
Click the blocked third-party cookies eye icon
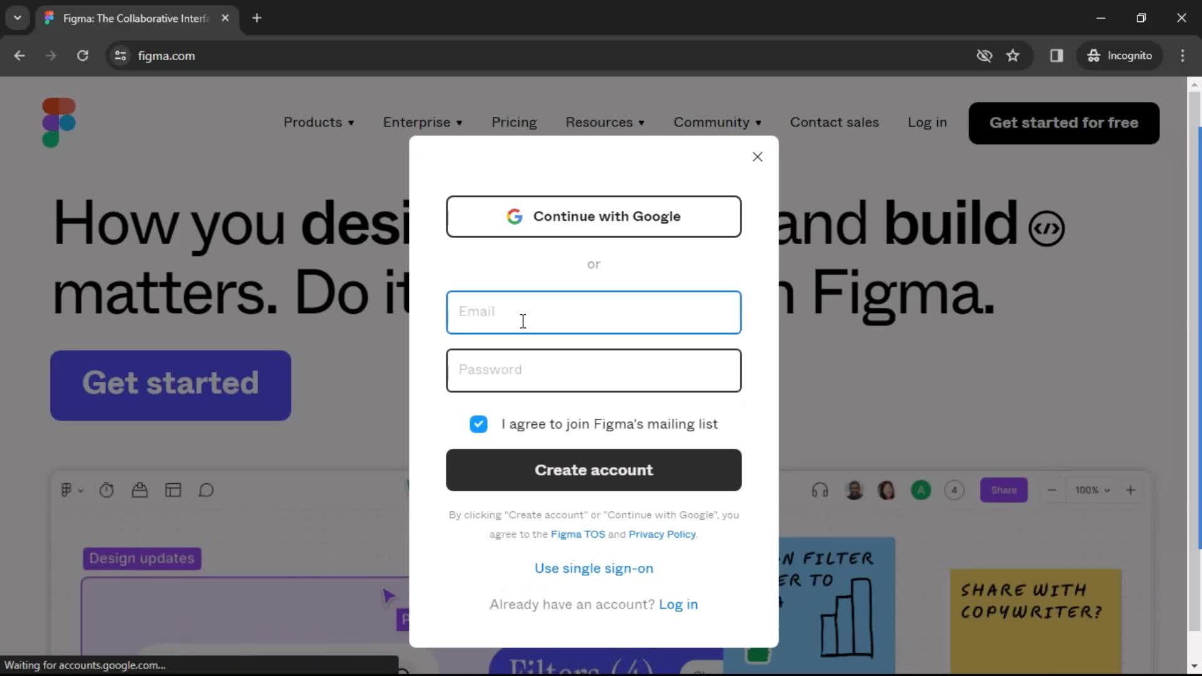[x=984, y=56]
